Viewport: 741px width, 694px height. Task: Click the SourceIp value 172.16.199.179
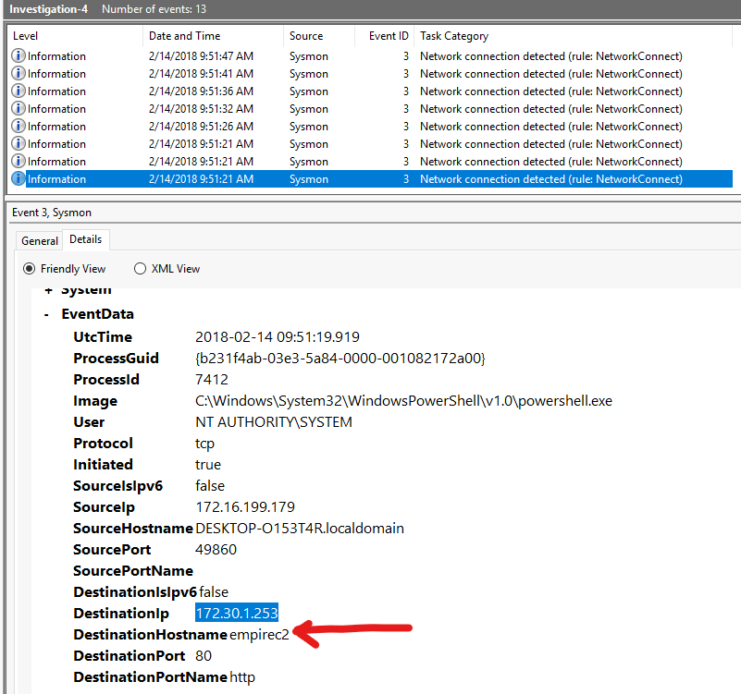pyautogui.click(x=245, y=507)
